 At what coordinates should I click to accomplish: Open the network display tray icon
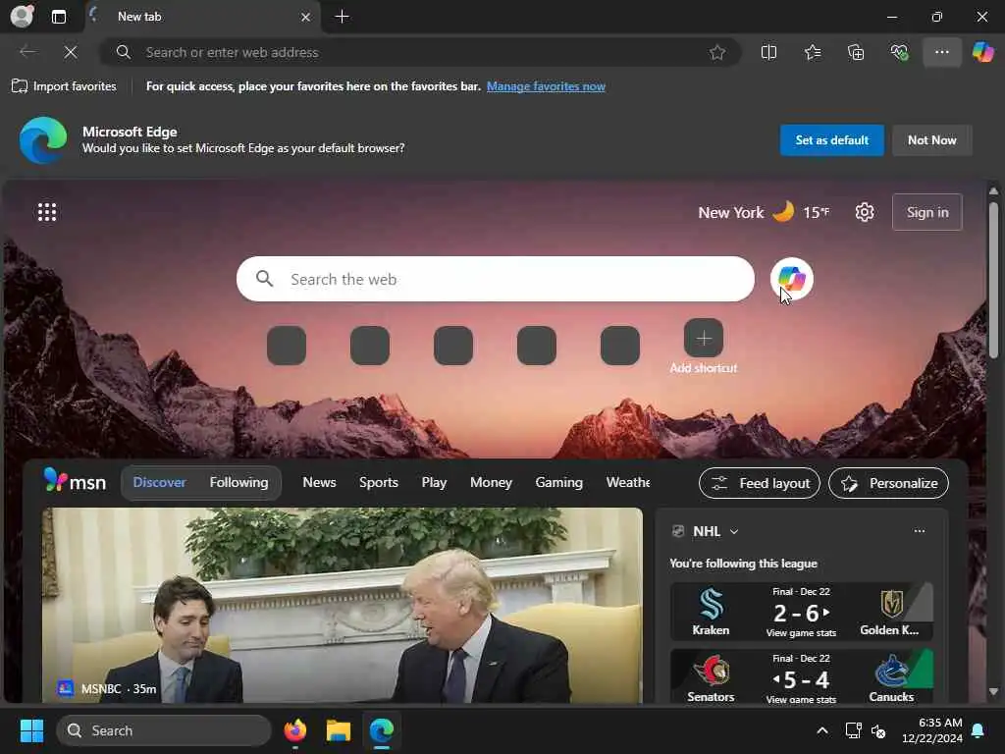click(x=853, y=730)
